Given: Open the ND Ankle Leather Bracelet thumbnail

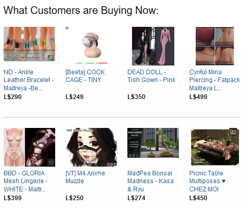Looking at the screenshot, I should click(x=29, y=44).
